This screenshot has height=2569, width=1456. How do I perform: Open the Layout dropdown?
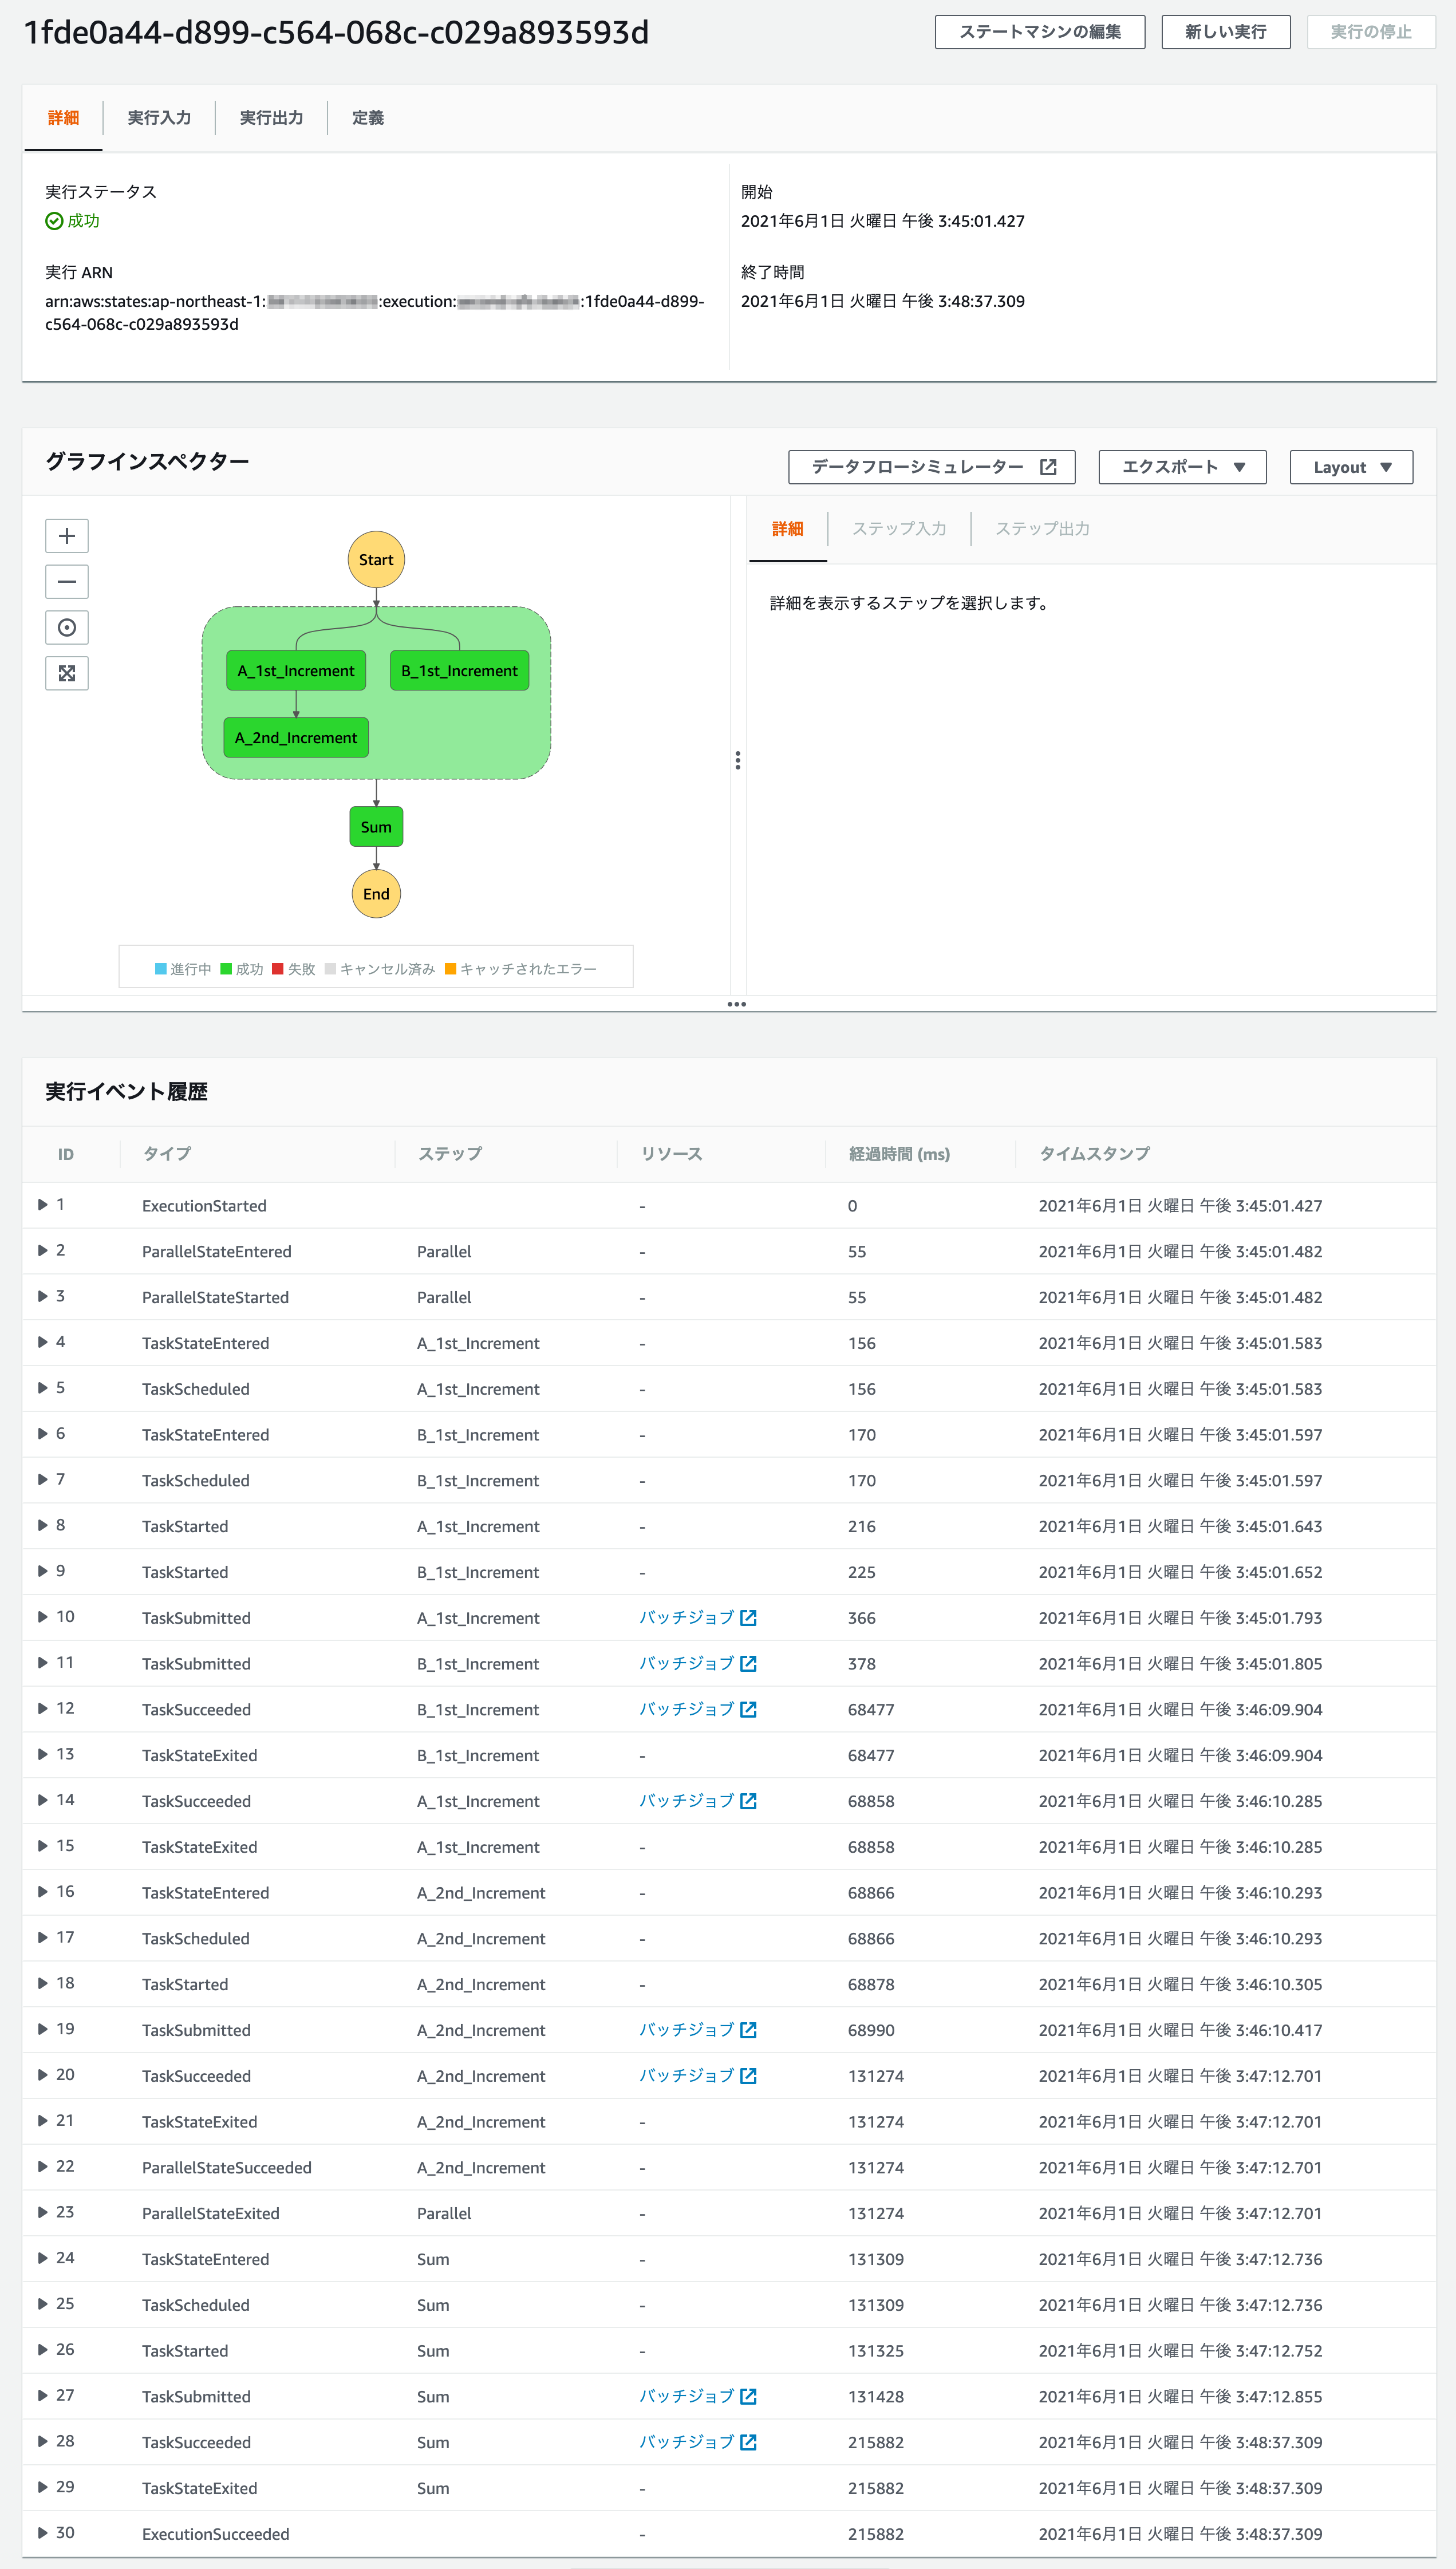(x=1351, y=467)
